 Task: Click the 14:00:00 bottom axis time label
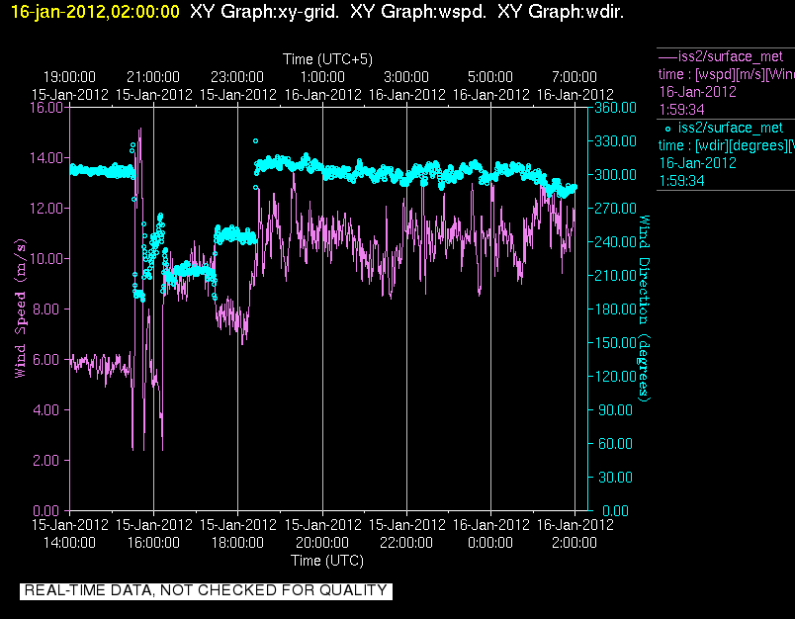pyautogui.click(x=69, y=543)
